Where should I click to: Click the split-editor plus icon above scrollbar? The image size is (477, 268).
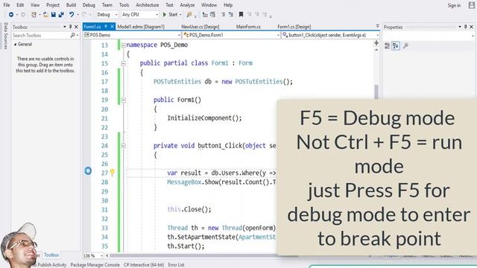(376, 43)
